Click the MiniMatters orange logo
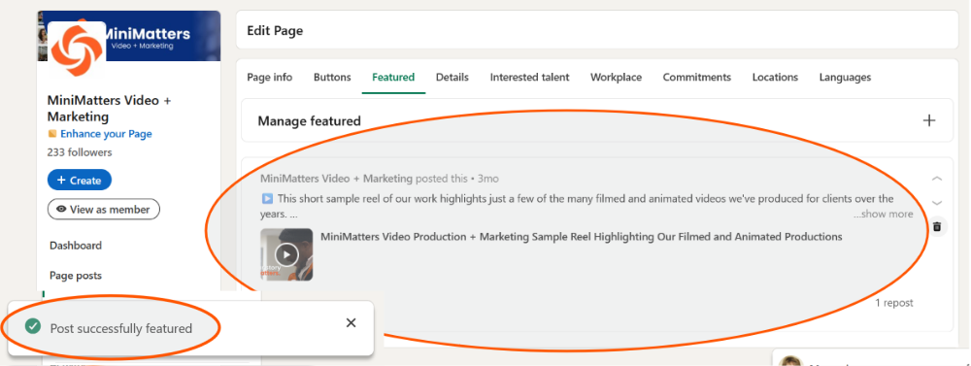This screenshot has height=366, width=971. 77,49
